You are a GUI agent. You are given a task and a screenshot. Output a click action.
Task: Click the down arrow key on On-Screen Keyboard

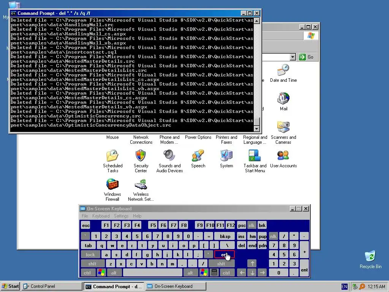(x=252, y=273)
